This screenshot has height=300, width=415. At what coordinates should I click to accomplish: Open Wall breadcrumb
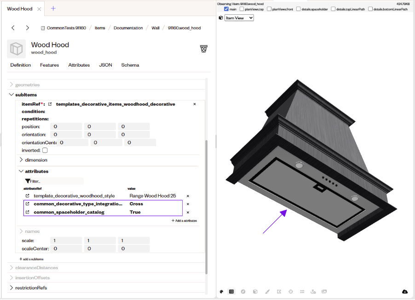pos(156,28)
